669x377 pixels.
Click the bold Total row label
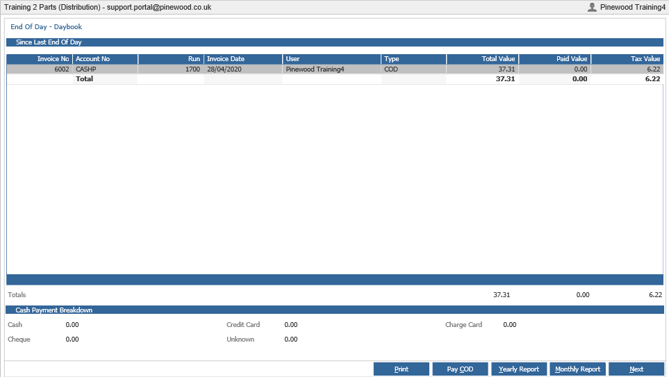85,79
